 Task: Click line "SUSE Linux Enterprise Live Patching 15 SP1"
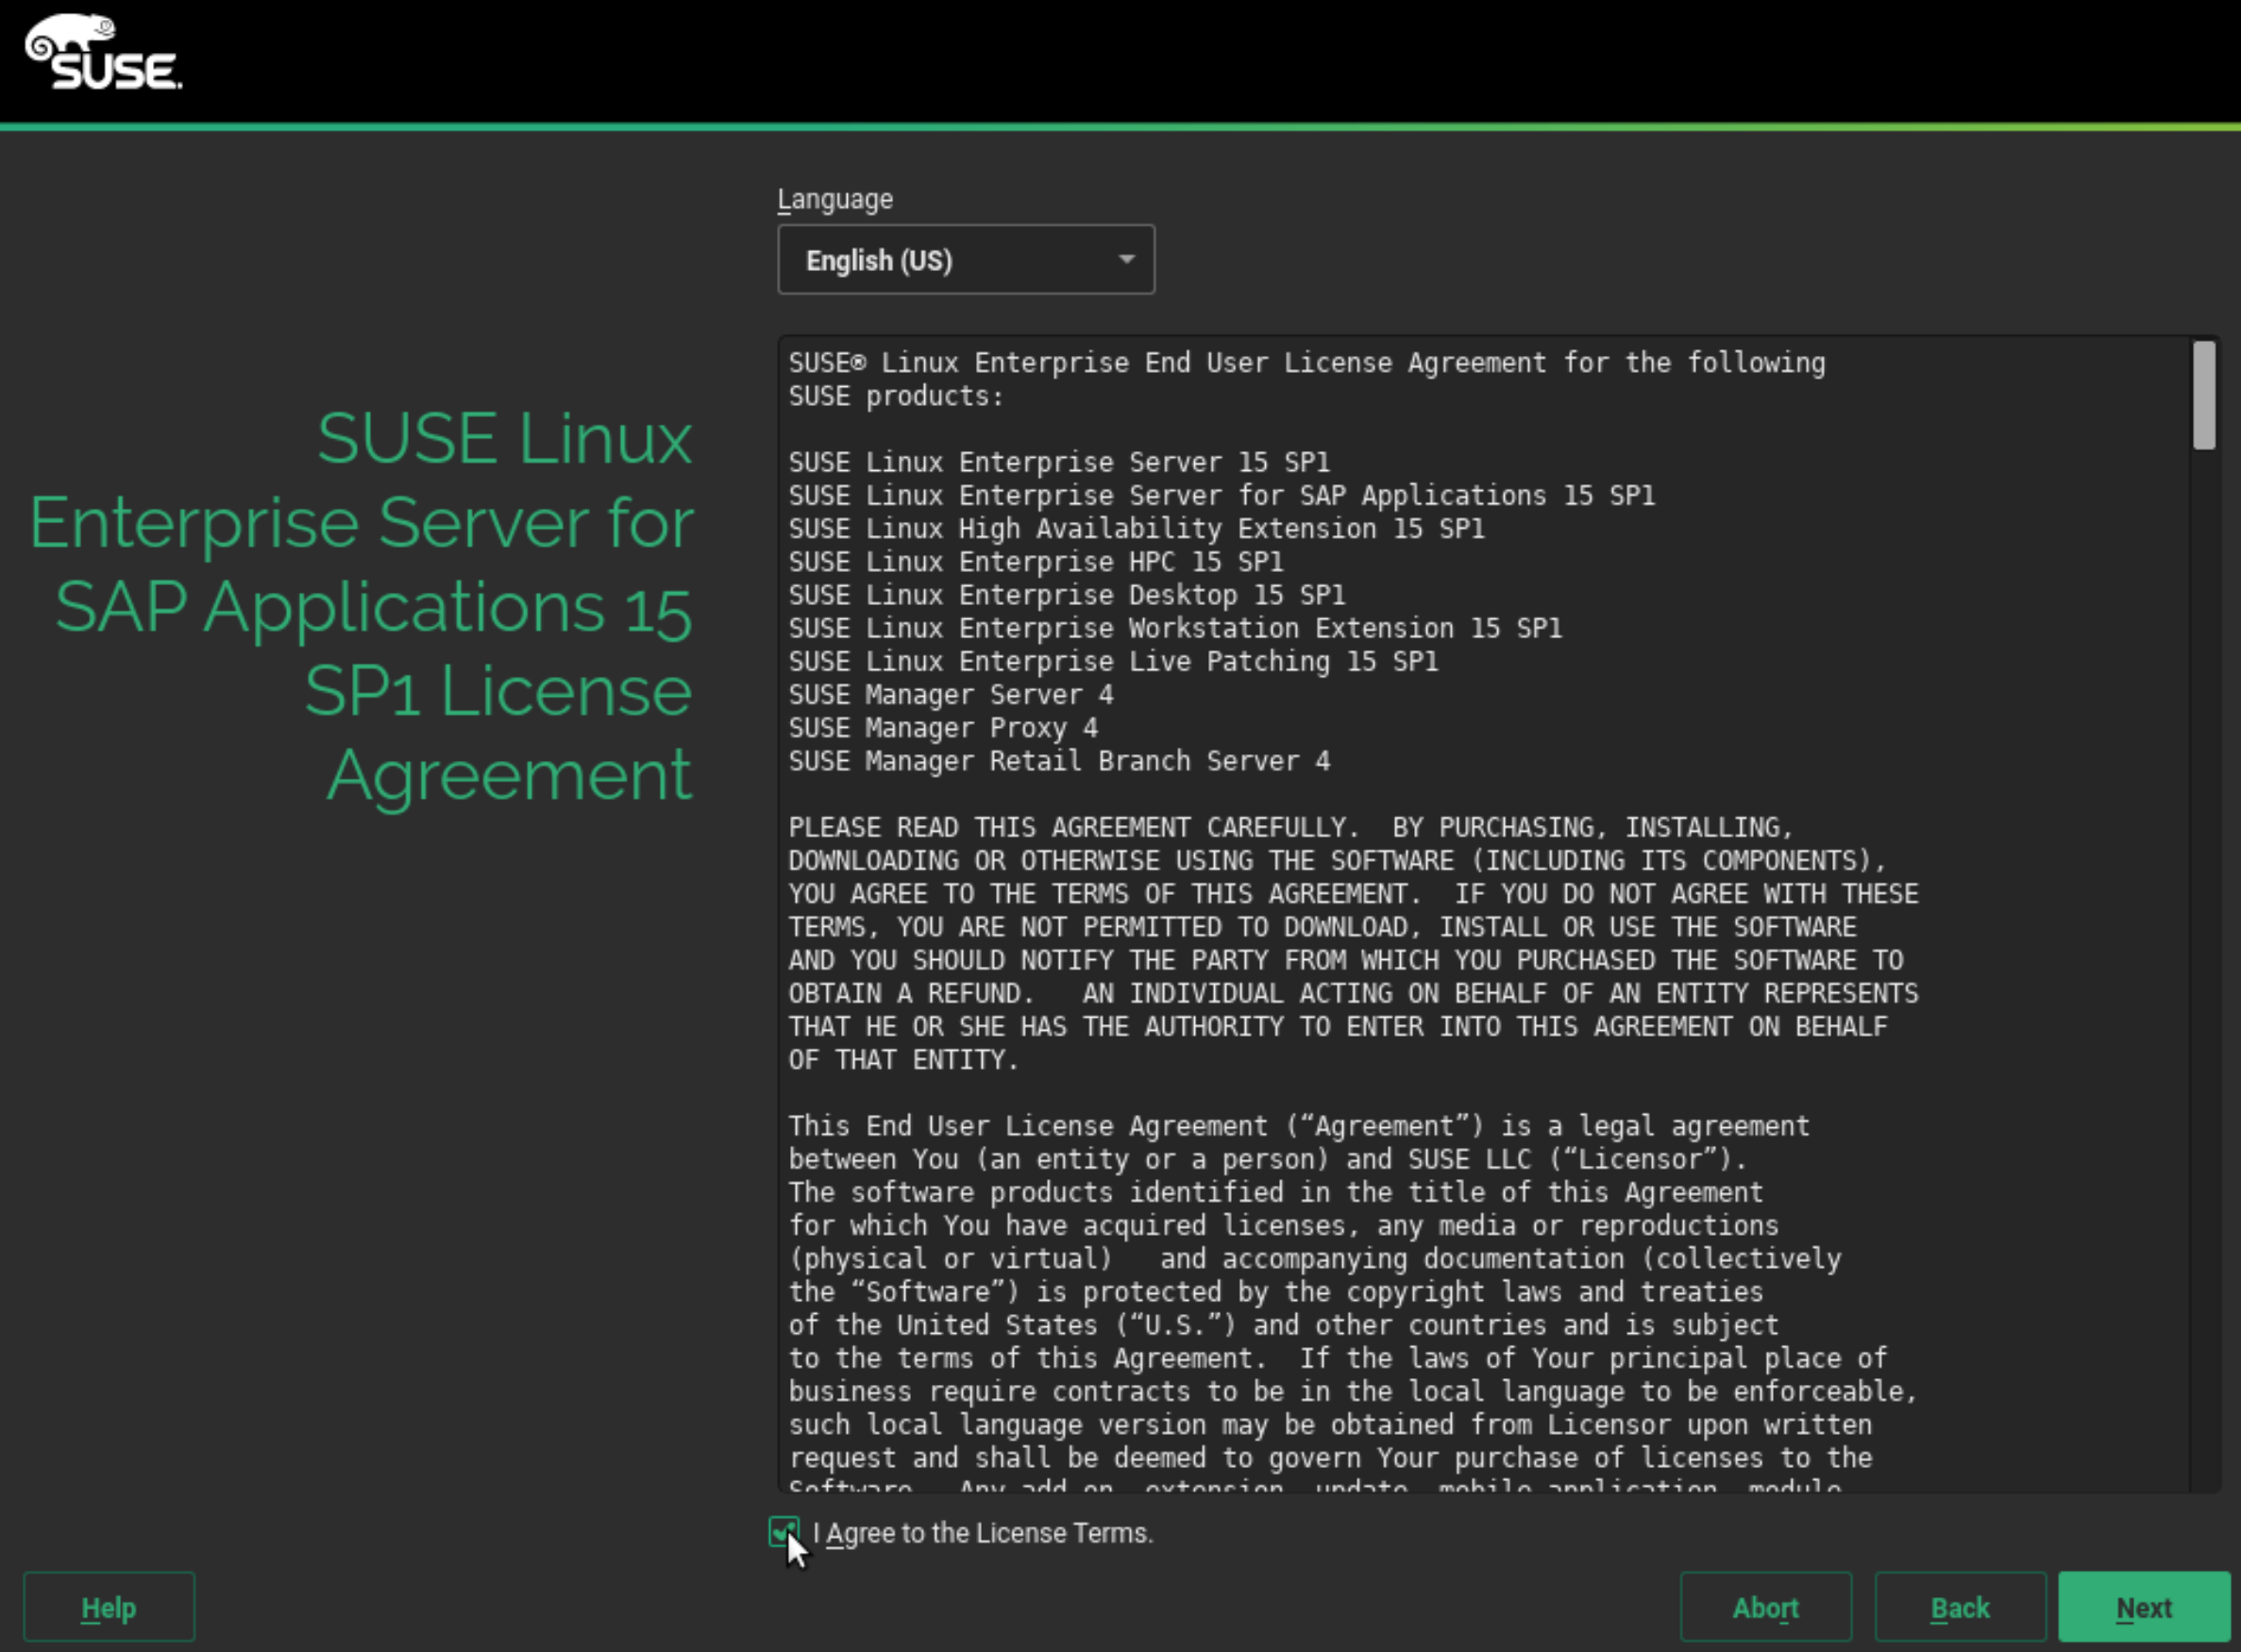(1113, 661)
